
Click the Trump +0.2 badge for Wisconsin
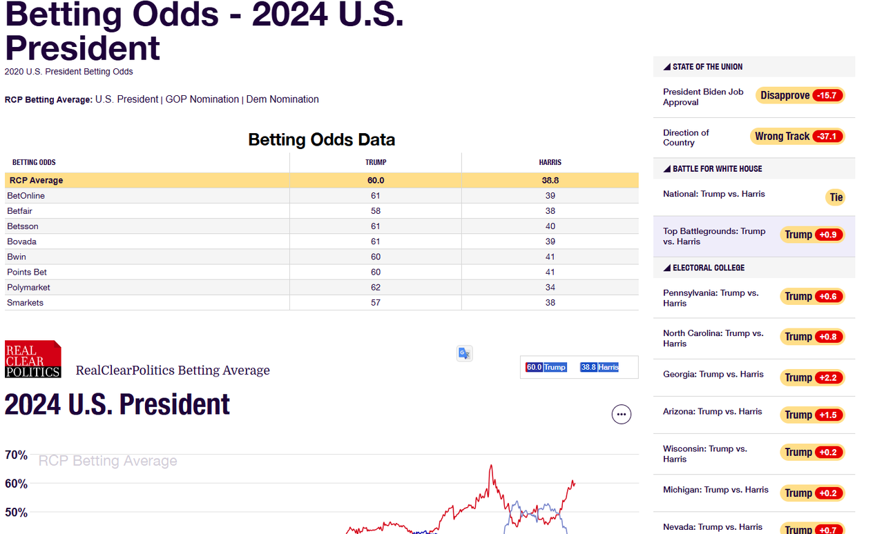tap(812, 452)
